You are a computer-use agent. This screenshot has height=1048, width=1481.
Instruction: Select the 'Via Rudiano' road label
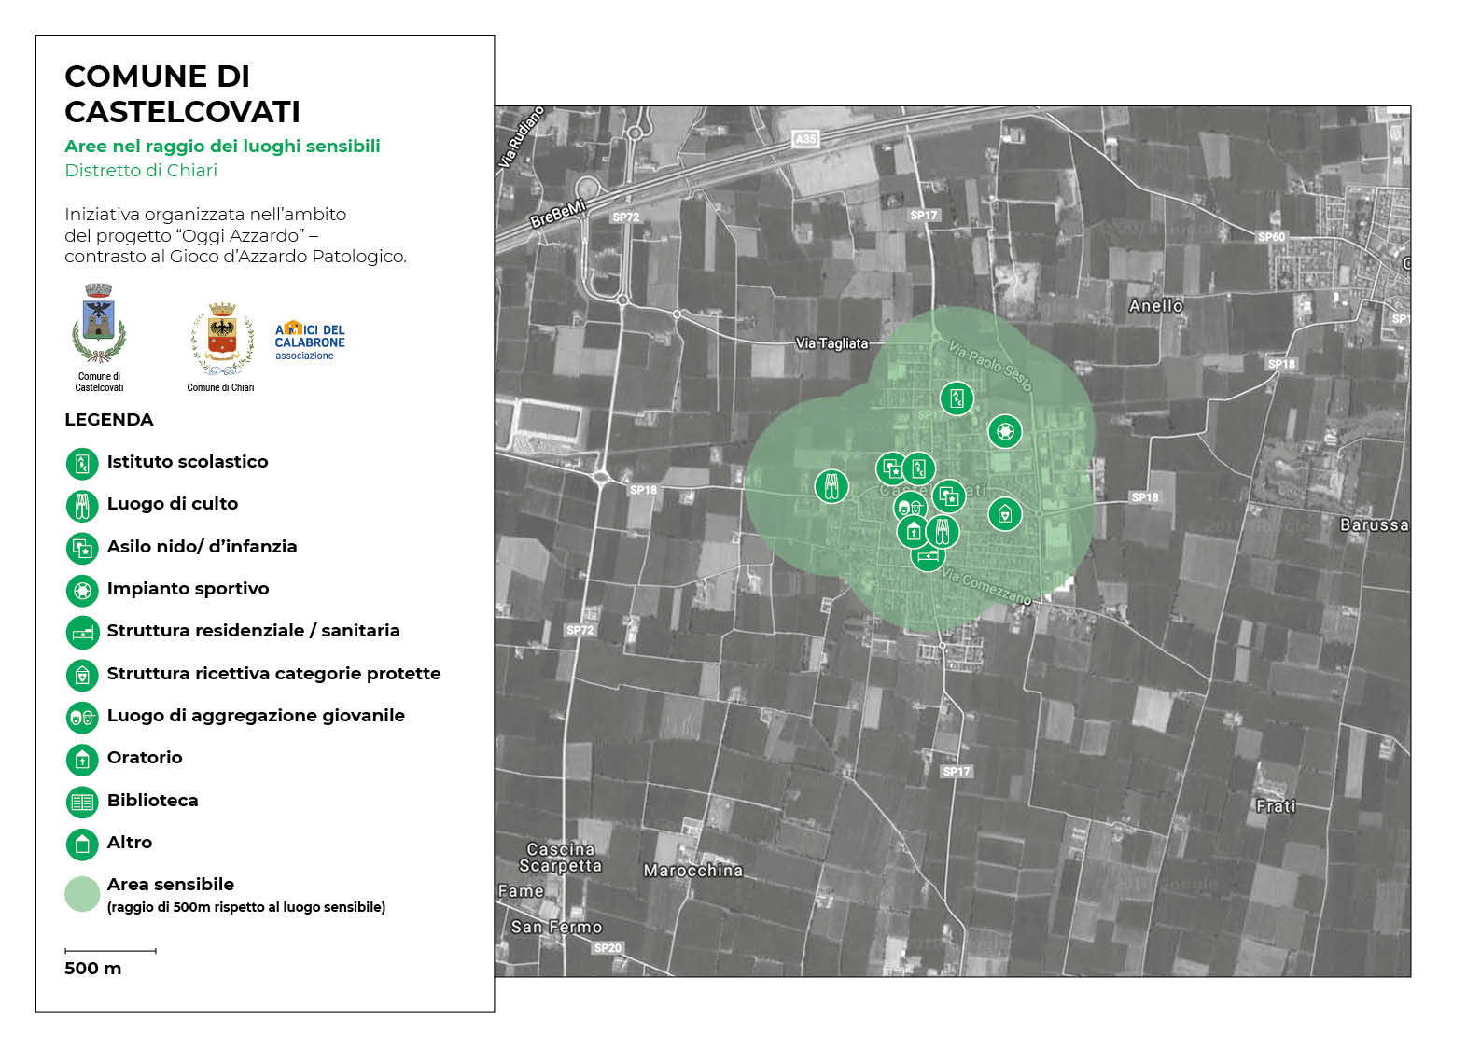[521, 138]
